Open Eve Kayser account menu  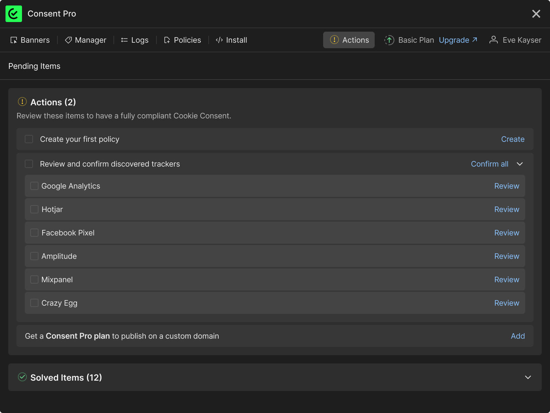[x=515, y=40]
